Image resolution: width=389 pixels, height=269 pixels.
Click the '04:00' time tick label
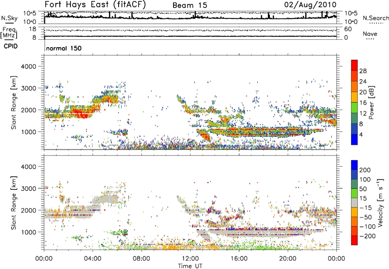(x=92, y=259)
